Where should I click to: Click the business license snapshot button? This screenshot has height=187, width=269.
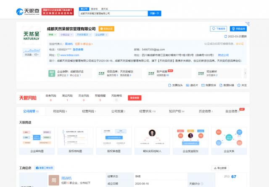45,168
